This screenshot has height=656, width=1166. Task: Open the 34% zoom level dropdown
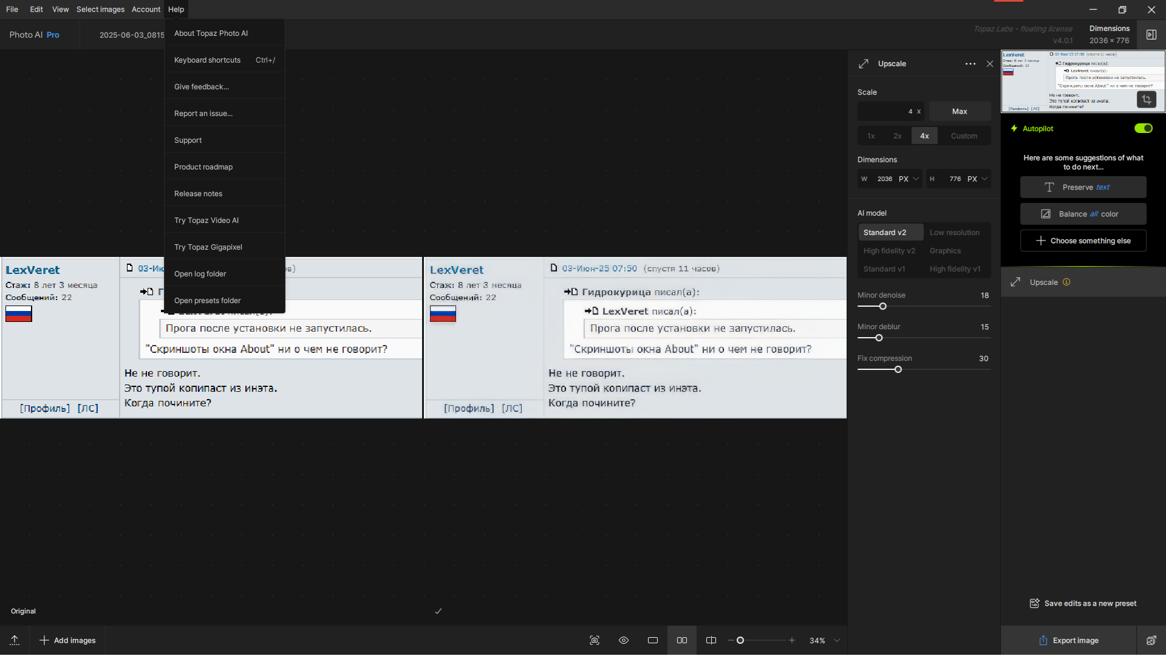837,640
